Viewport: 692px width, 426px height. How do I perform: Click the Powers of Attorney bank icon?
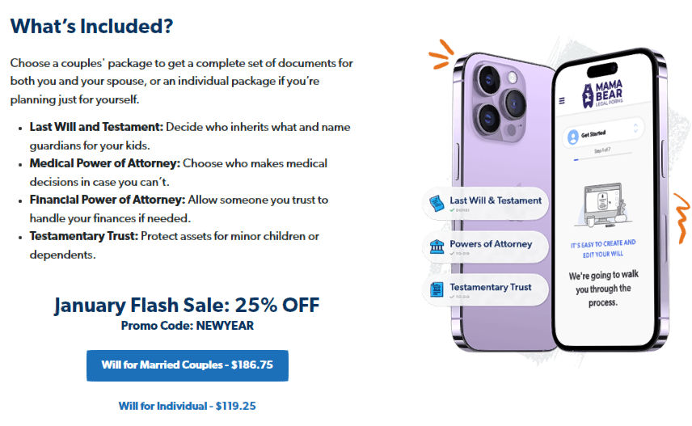click(x=437, y=247)
